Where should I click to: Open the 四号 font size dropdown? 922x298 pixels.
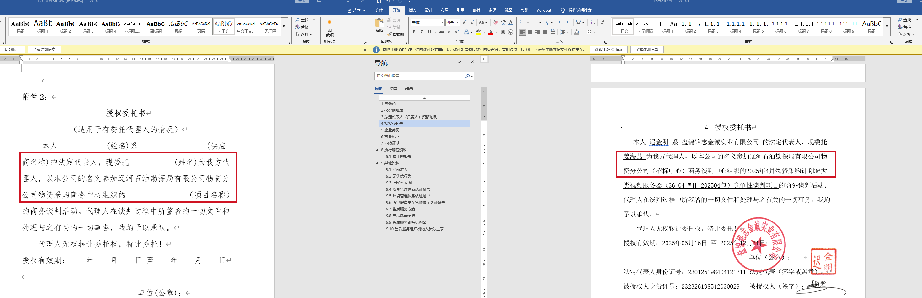(x=458, y=23)
